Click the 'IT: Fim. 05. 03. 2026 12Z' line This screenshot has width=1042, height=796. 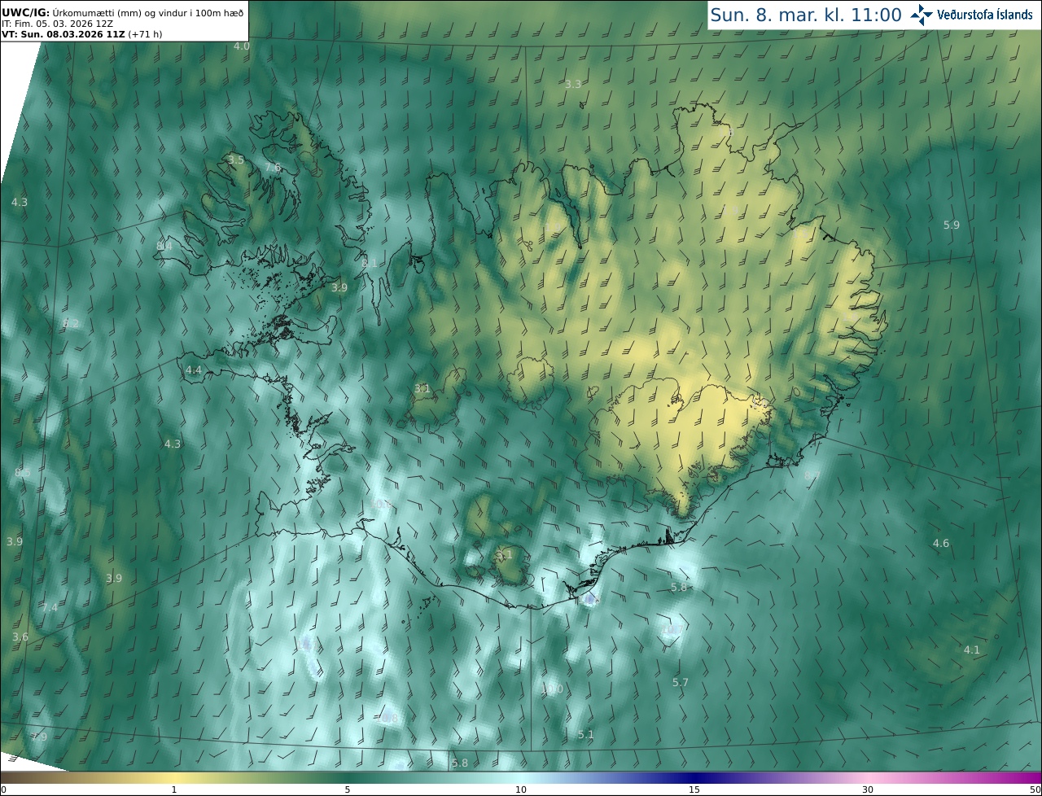click(x=57, y=23)
